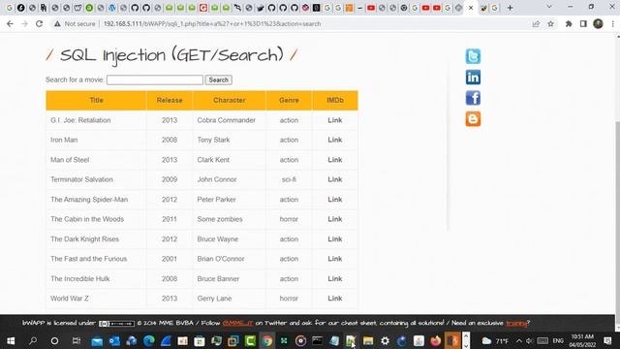Open the weather widget showing 71°F
This screenshot has width=620, height=349.
(x=495, y=340)
